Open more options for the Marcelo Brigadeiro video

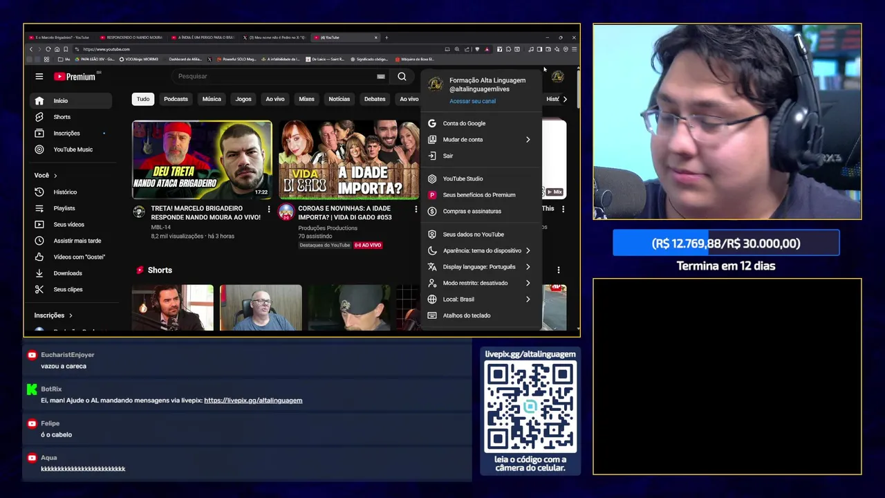coord(269,209)
